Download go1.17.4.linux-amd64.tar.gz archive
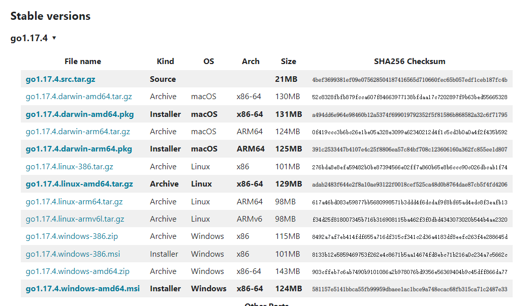532x306 pixels. click(x=79, y=184)
